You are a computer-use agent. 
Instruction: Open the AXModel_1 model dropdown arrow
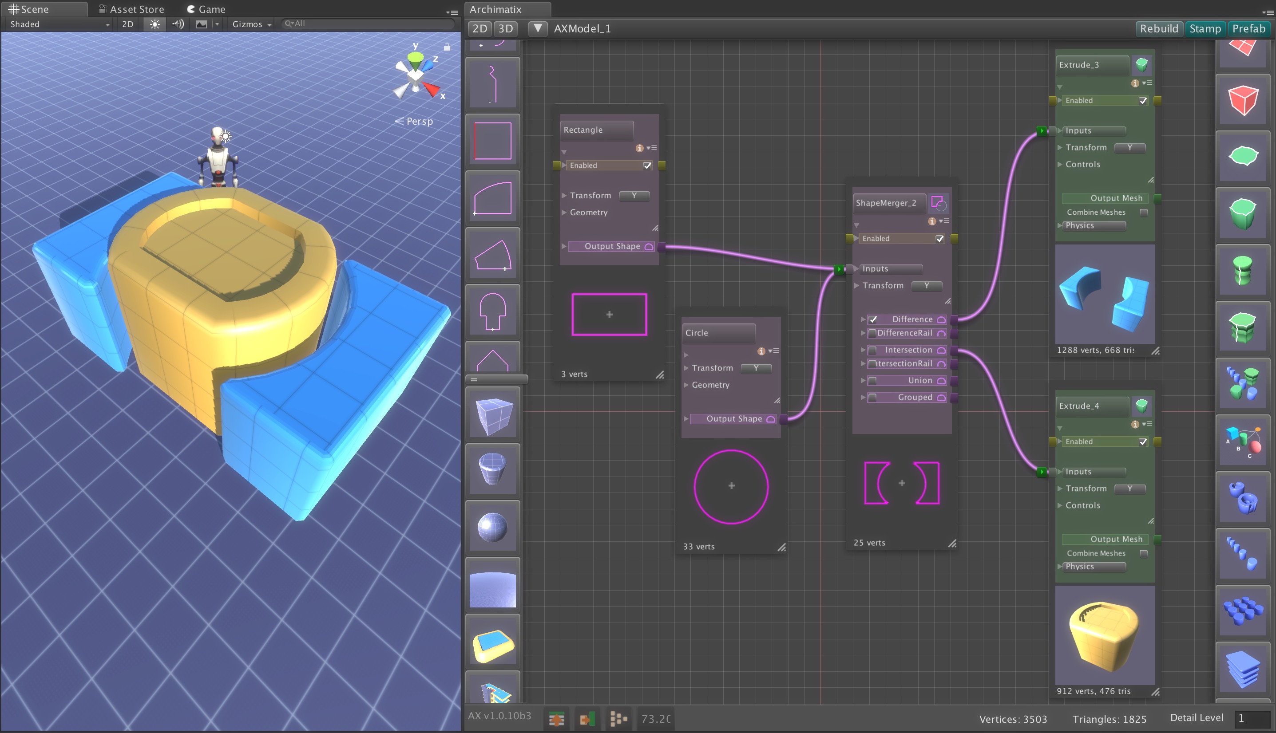tap(538, 29)
